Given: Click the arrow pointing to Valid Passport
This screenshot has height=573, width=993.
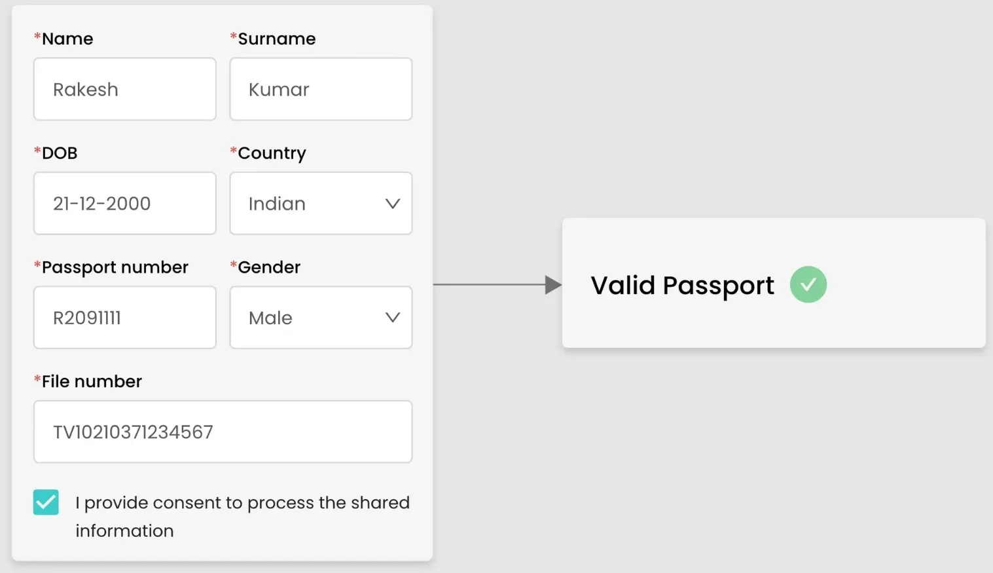Looking at the screenshot, I should click(497, 285).
